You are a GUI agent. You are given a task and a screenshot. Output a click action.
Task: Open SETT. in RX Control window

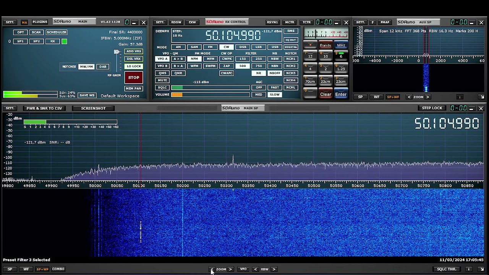pos(160,22)
